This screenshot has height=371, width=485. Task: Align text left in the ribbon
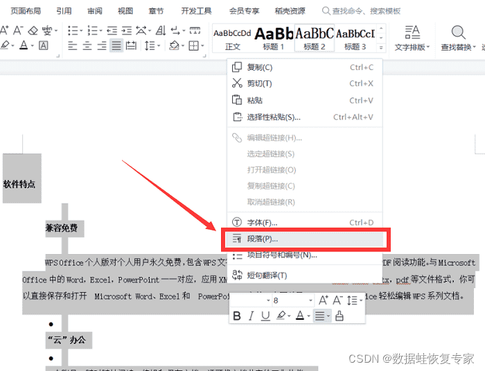pos(72,46)
